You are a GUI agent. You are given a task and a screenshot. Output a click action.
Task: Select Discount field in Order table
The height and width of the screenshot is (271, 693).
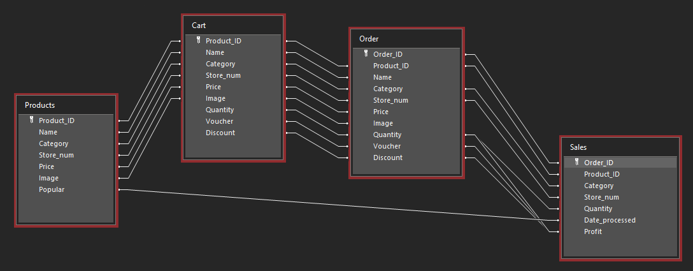[x=388, y=157]
